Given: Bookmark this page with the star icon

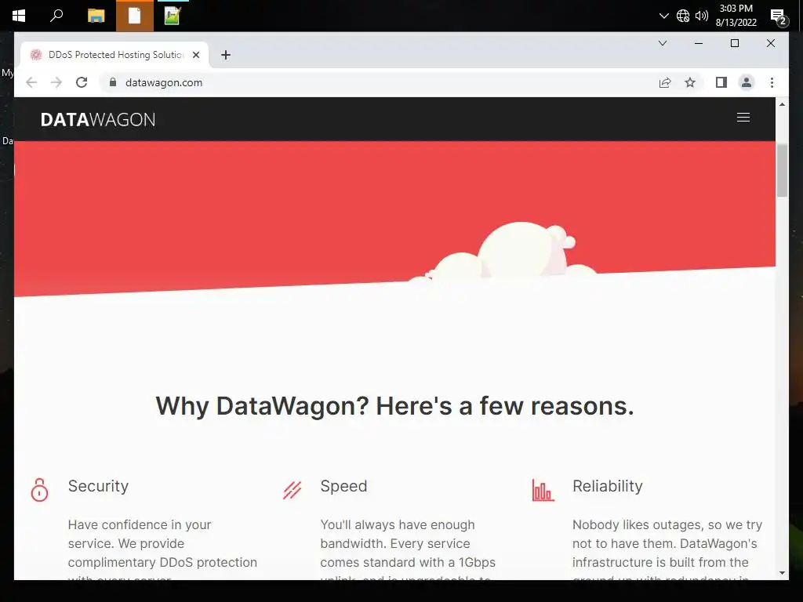Looking at the screenshot, I should coord(690,82).
